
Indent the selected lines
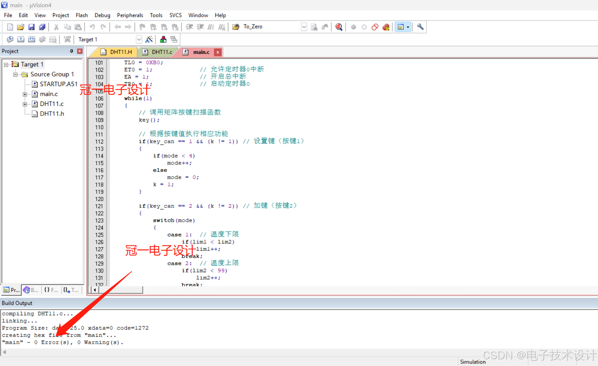(189, 27)
